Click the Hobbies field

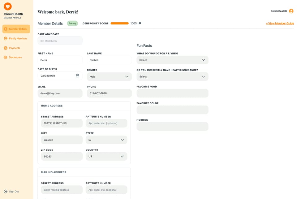click(172, 126)
